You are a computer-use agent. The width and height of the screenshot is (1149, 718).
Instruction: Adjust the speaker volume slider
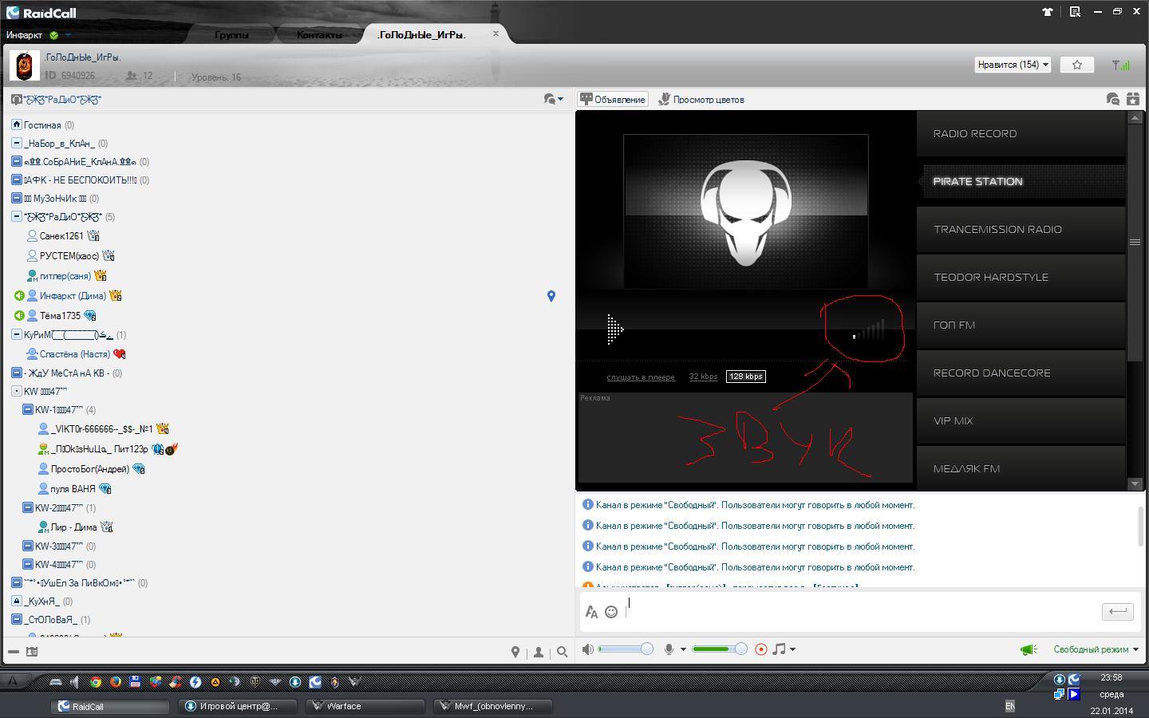626,649
